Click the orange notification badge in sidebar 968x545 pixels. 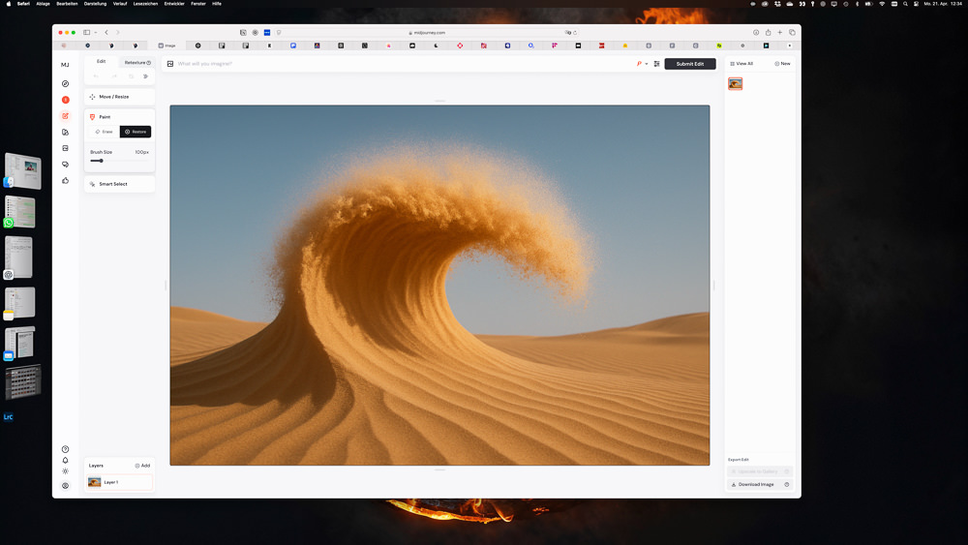(66, 100)
